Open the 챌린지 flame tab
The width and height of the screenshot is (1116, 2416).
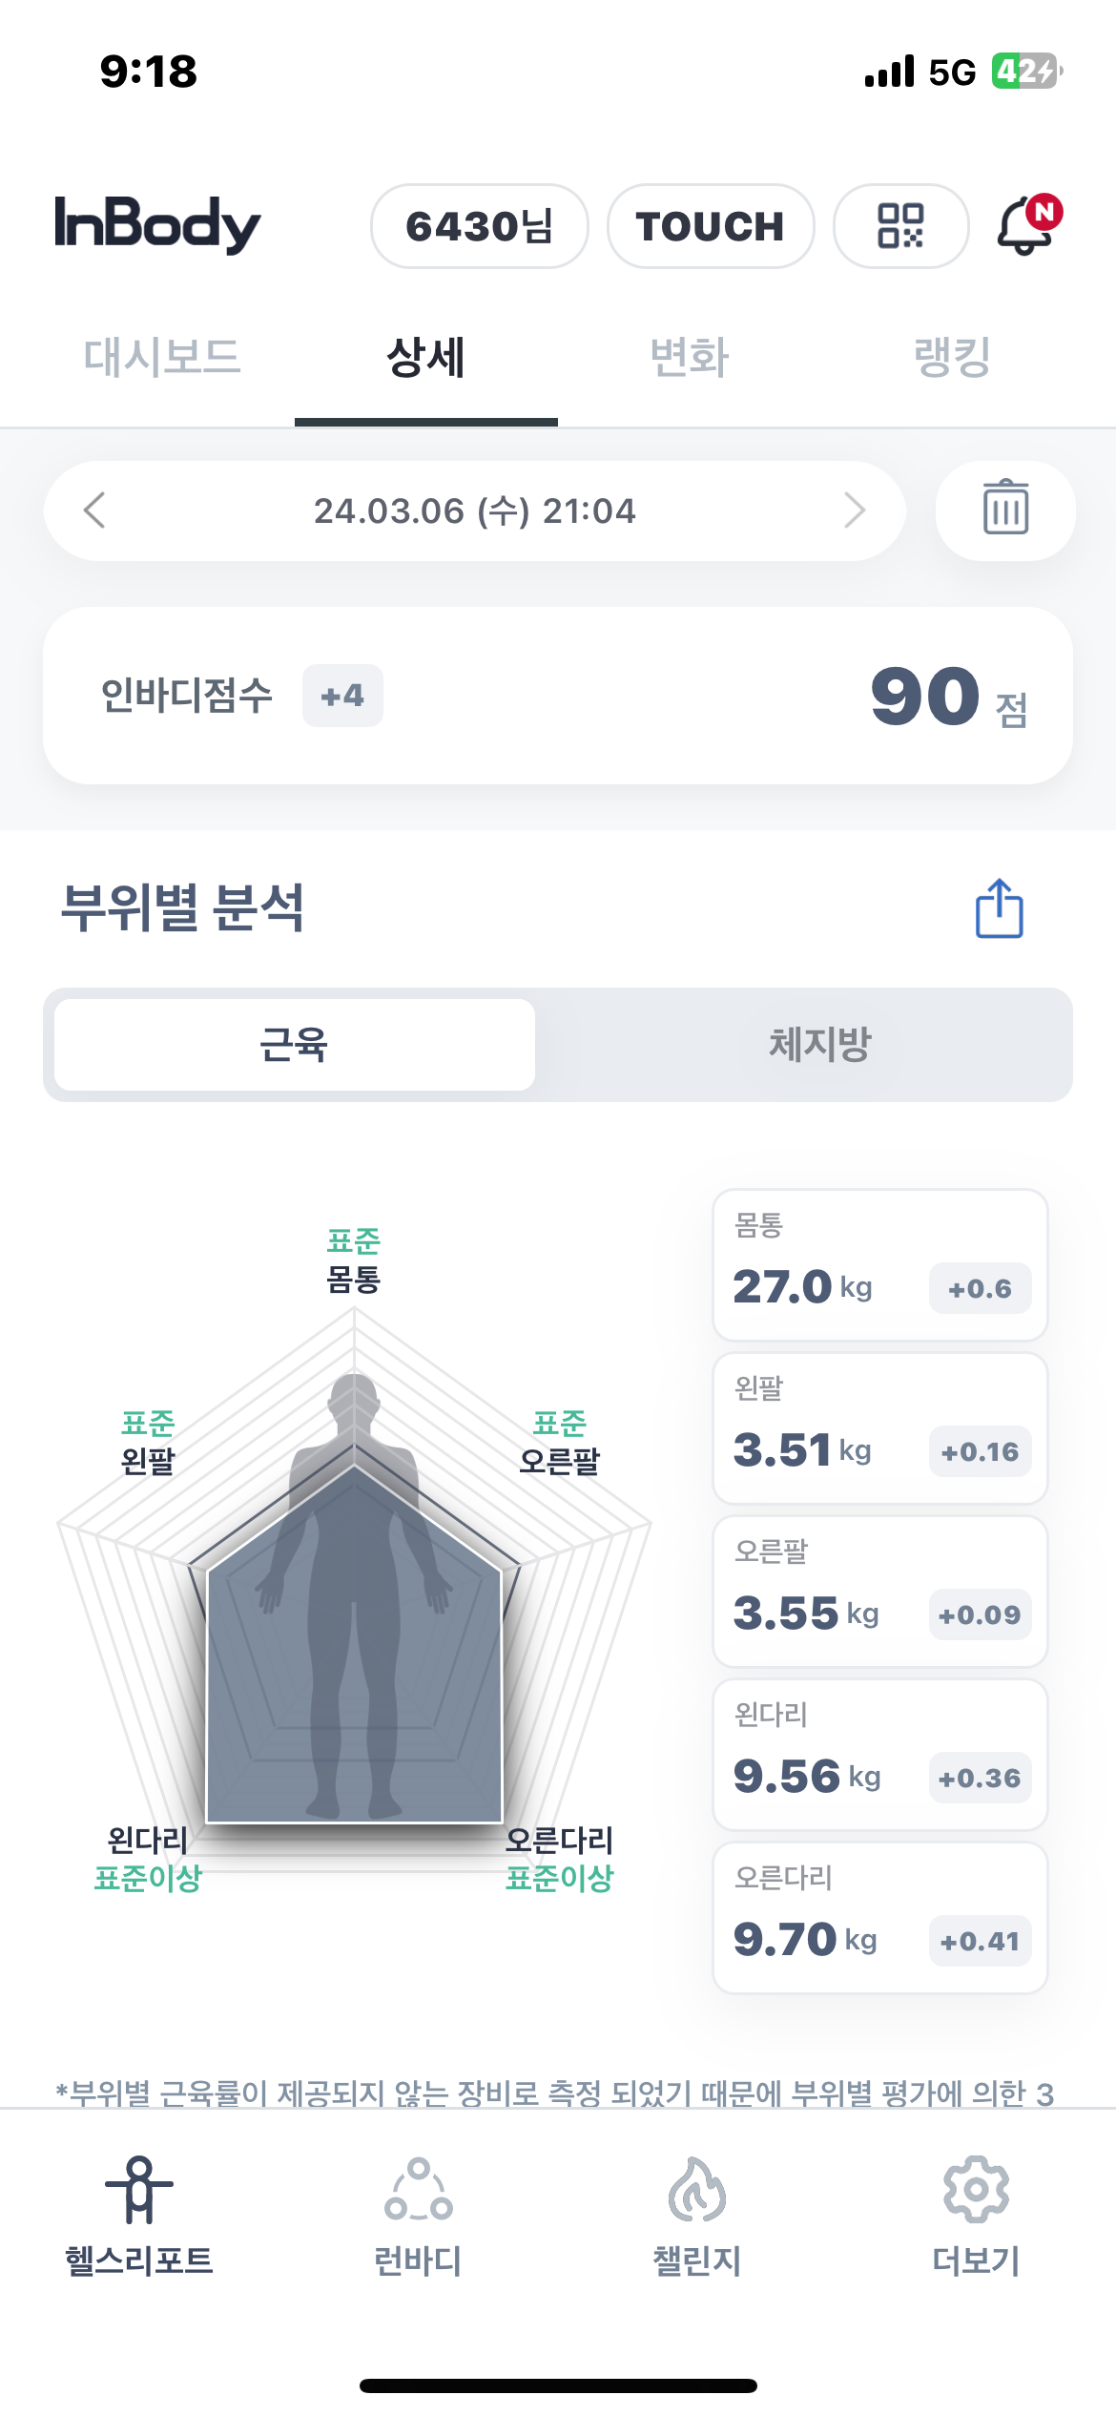pyautogui.click(x=697, y=2217)
